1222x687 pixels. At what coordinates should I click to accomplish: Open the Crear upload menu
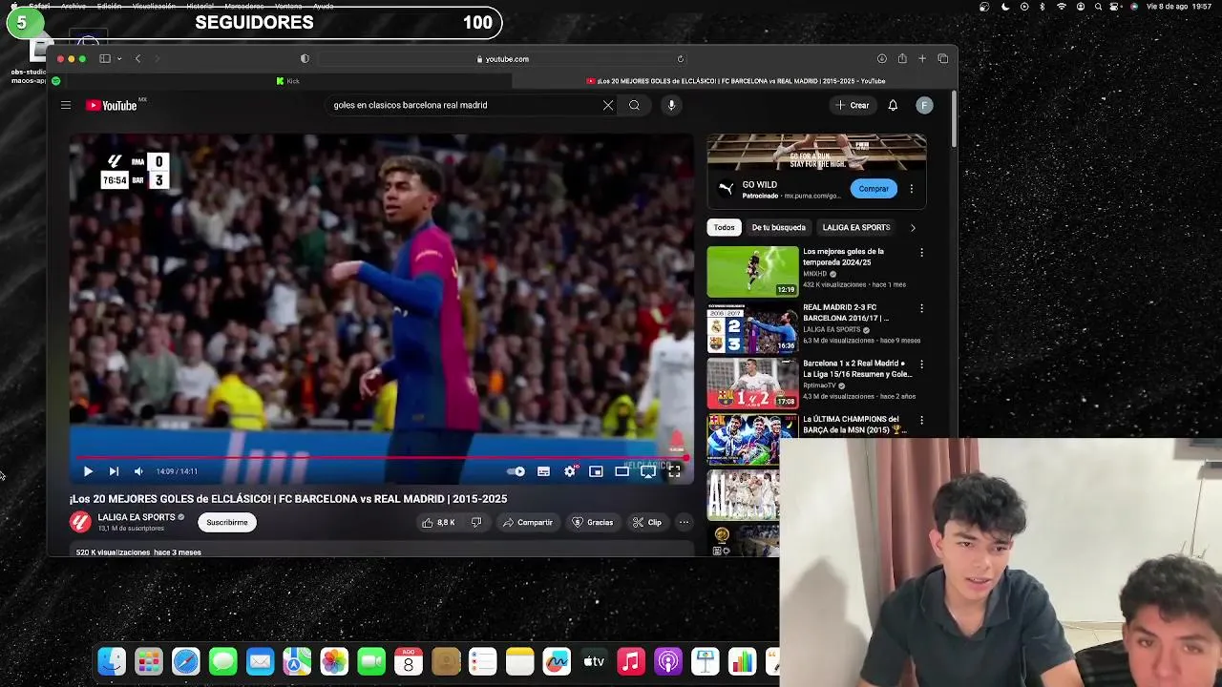pos(852,105)
